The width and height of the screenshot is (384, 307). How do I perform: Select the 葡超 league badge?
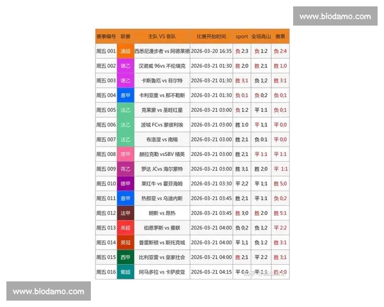click(125, 272)
